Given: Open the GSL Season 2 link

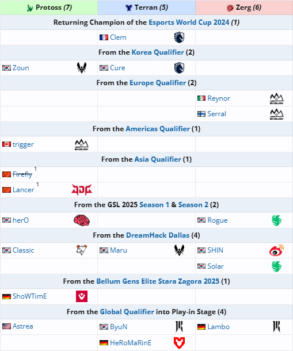Looking at the screenshot, I should [193, 205].
